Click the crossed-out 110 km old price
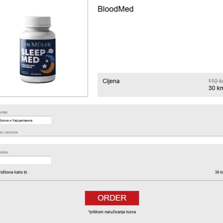The width and height of the screenshot is (223, 223). tap(215, 81)
